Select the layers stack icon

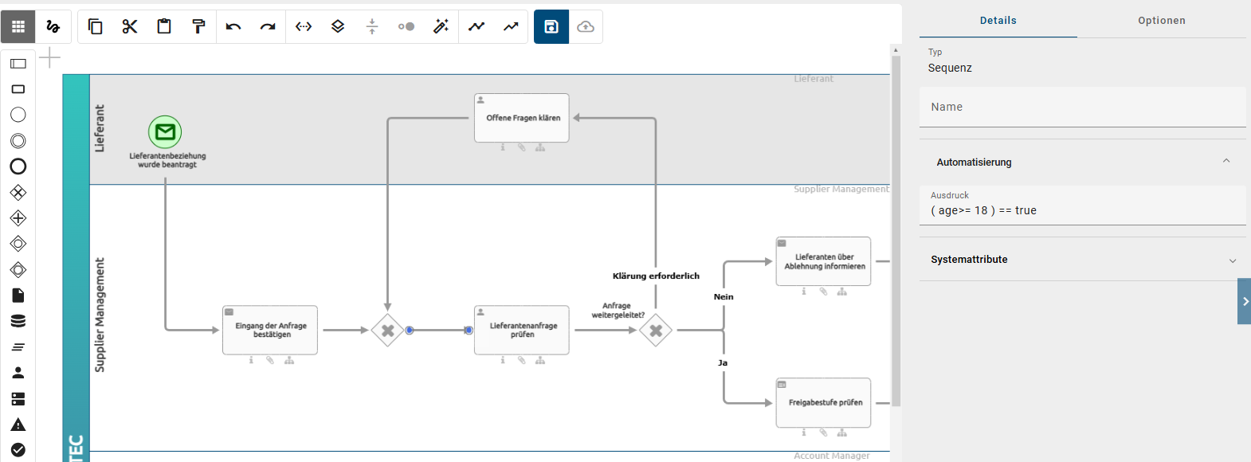(338, 27)
